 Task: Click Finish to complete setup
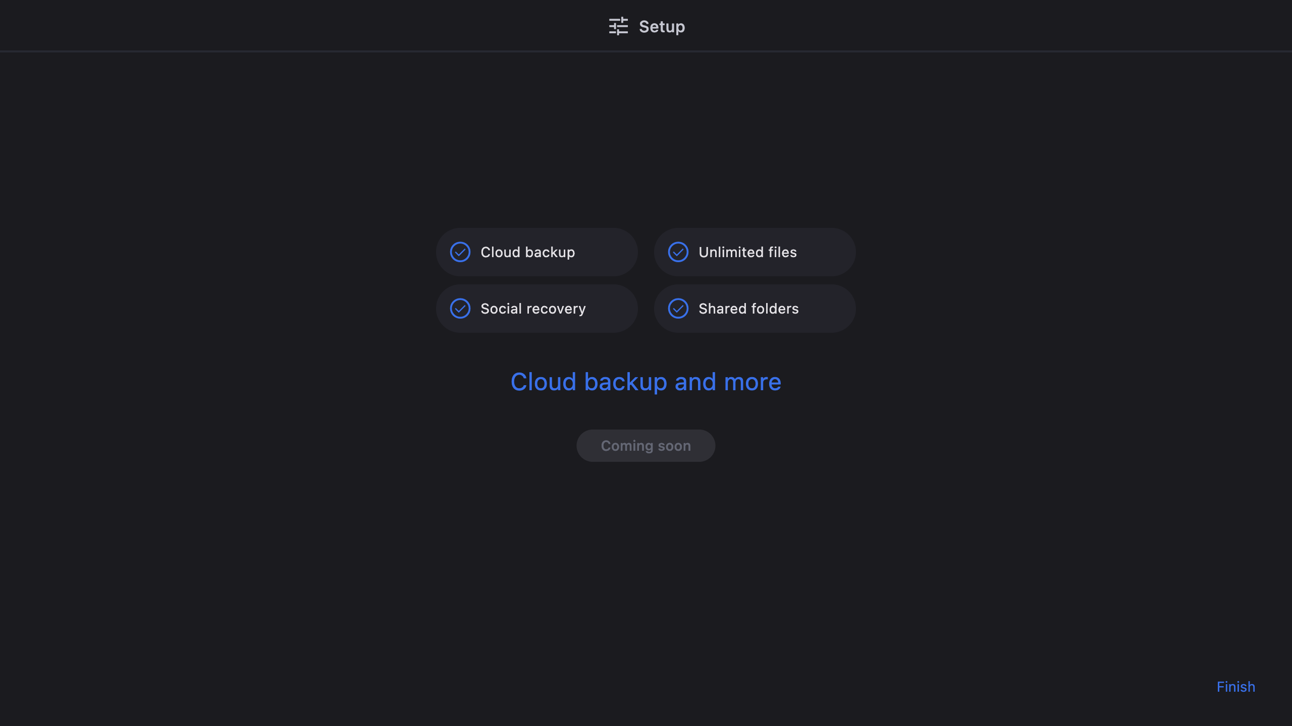pos(1235,687)
